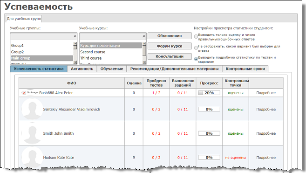
Task: Click name Smith John Smith
Action: [x=58, y=133]
